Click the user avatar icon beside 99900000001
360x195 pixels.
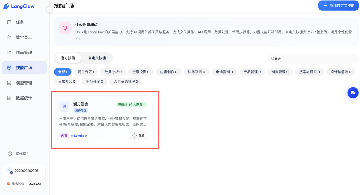(9, 171)
